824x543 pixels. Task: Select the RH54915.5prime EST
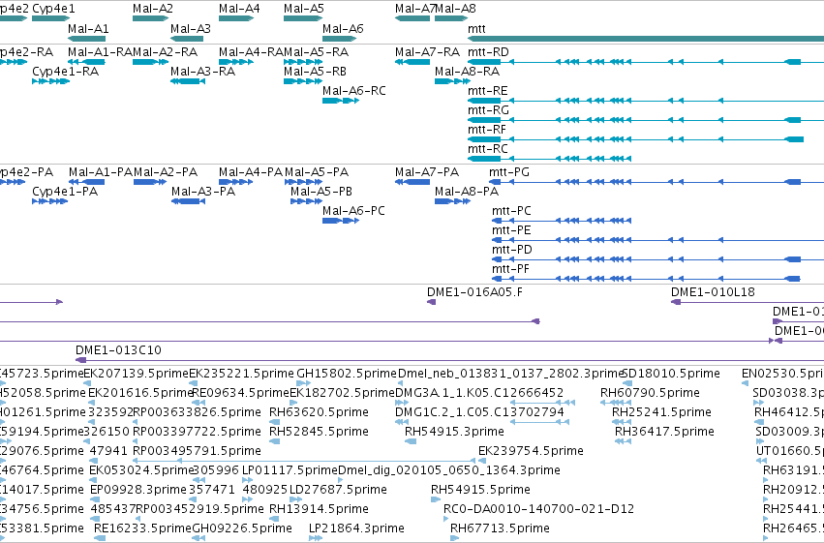tap(436, 500)
